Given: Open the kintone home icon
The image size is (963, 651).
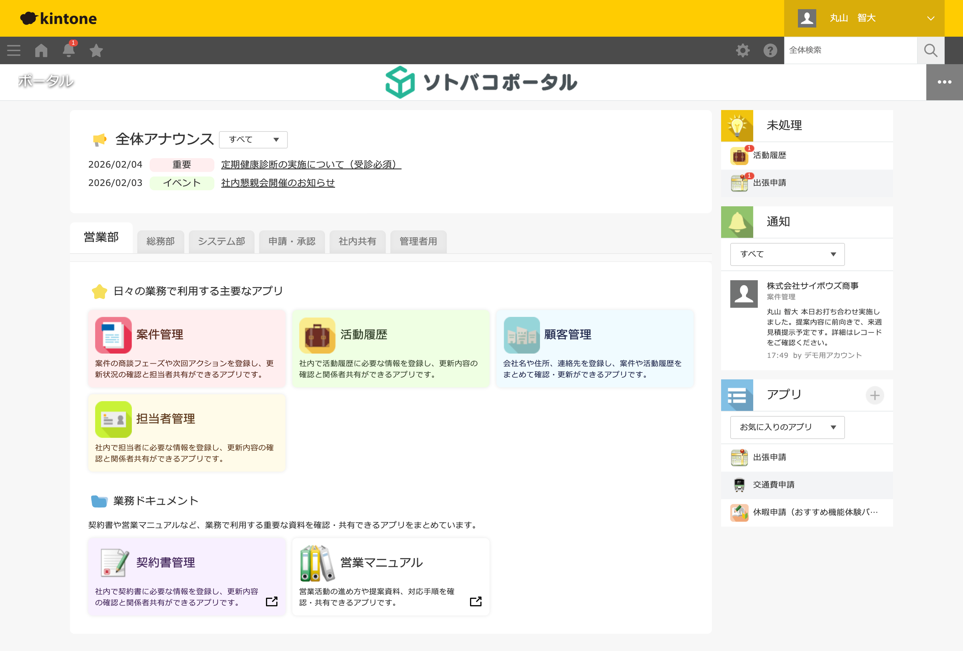Looking at the screenshot, I should click(41, 50).
